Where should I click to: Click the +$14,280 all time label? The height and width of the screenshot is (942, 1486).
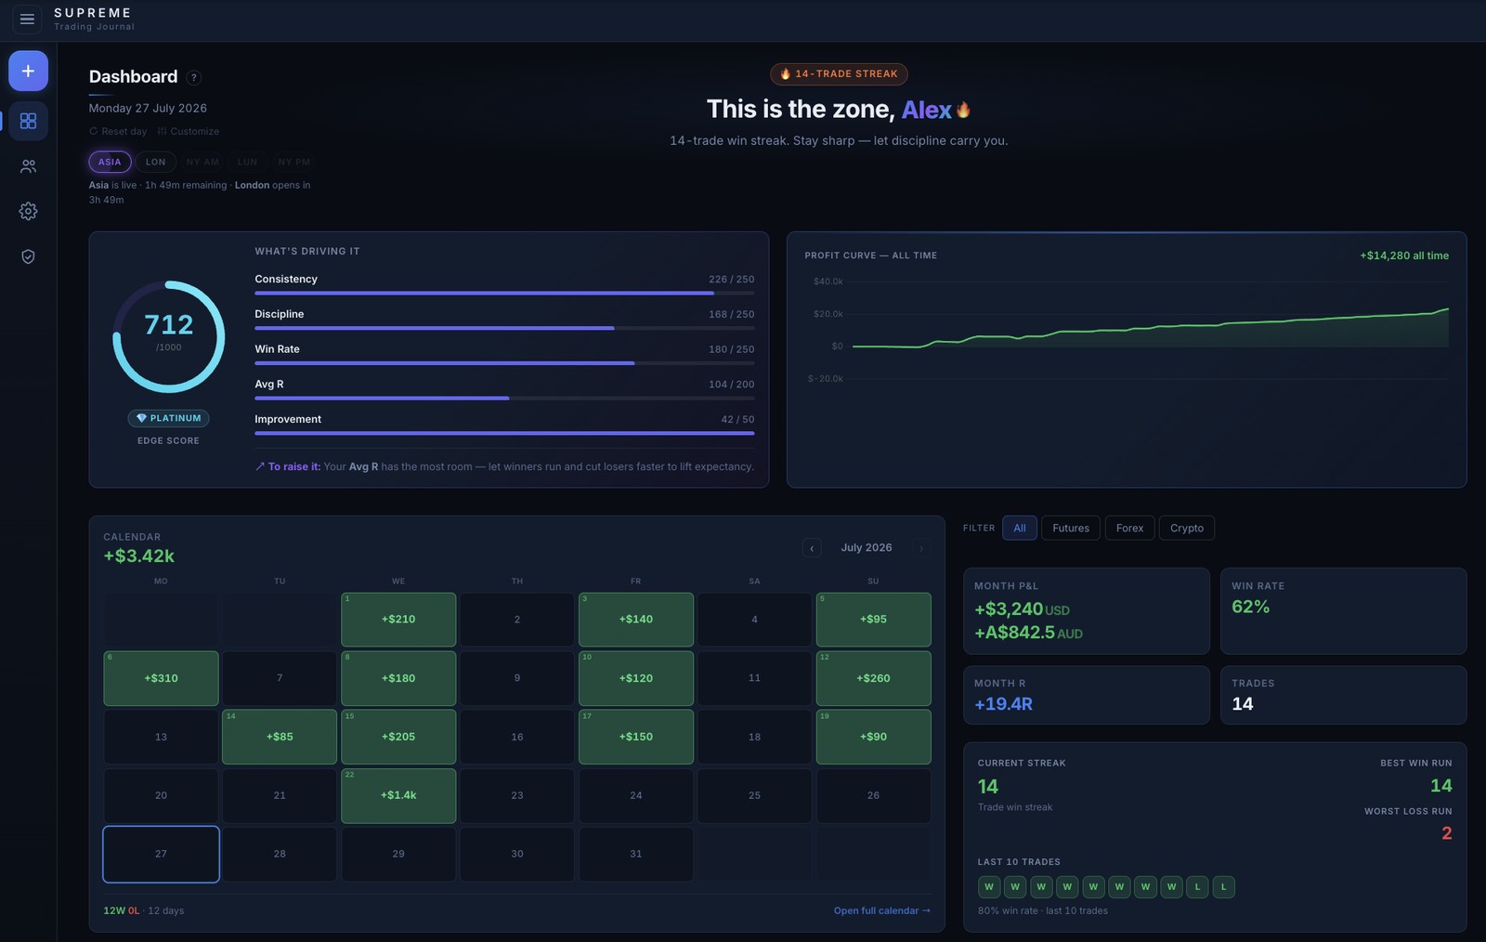pos(1404,255)
